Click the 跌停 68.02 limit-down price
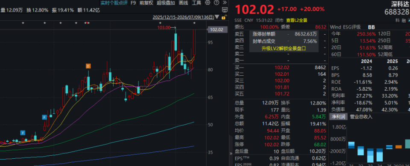This screenshot has width=410, height=166. pos(320,144)
